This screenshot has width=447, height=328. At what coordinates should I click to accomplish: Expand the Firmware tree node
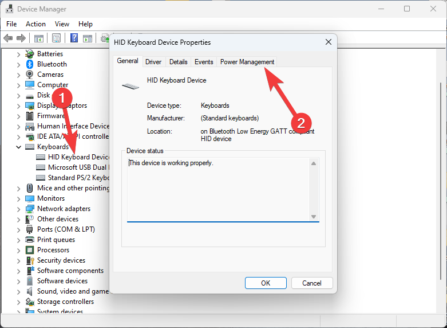(18, 116)
